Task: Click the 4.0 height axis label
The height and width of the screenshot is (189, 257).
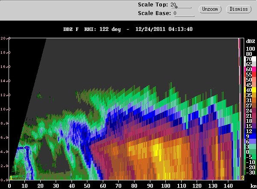Action: click(4, 152)
